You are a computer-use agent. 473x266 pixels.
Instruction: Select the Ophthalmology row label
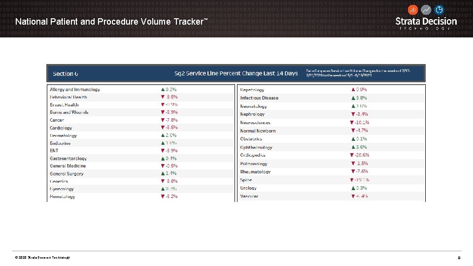coord(256,147)
